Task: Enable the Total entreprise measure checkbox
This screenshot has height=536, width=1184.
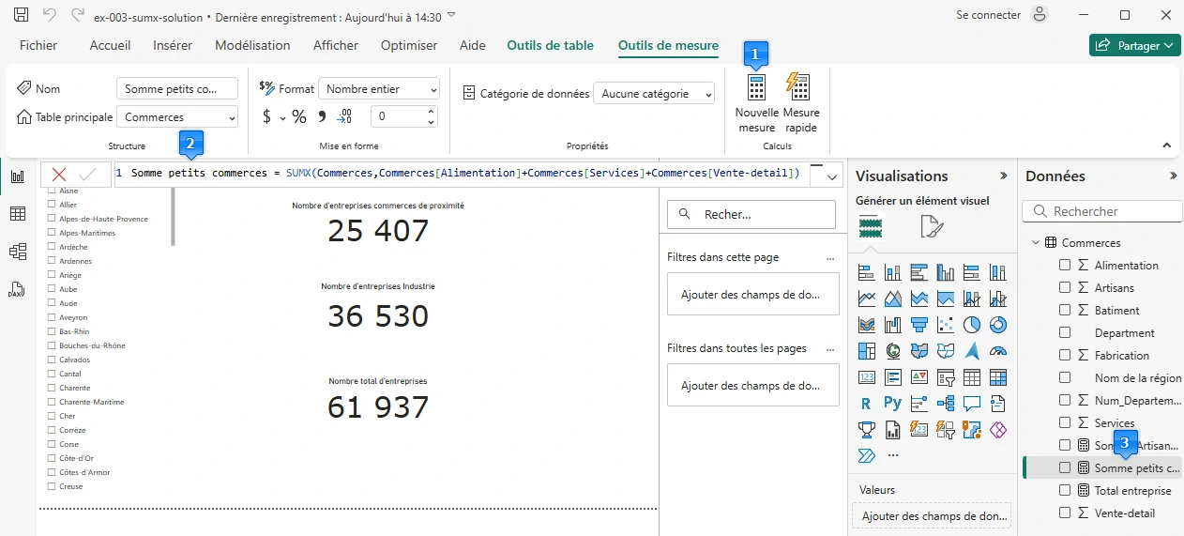Action: click(x=1065, y=491)
